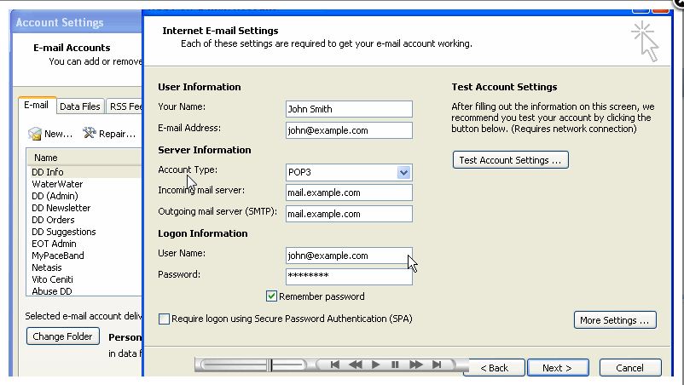
Task: Click the Your Name field
Action: 349,109
